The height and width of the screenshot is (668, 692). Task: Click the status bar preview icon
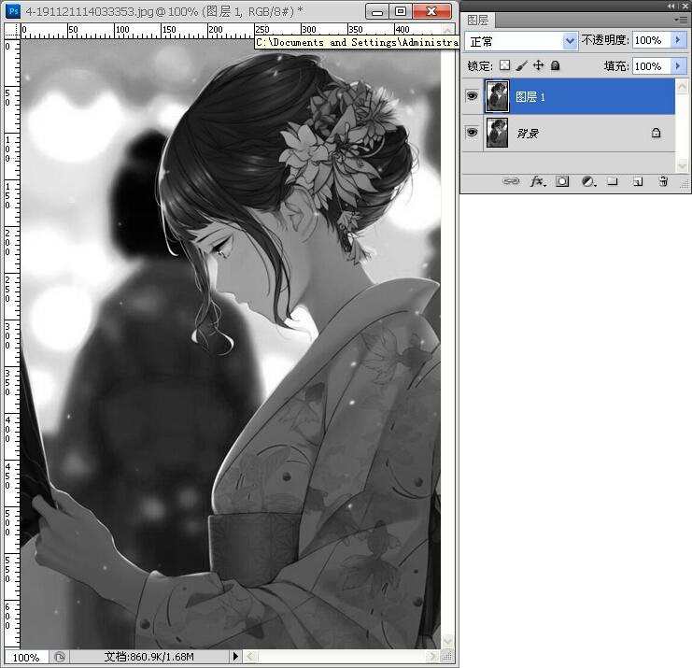[60, 657]
